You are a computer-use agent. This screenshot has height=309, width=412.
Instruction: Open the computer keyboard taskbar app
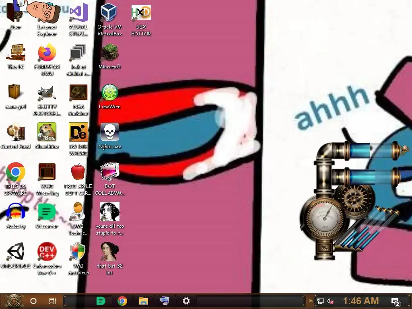click(165, 301)
